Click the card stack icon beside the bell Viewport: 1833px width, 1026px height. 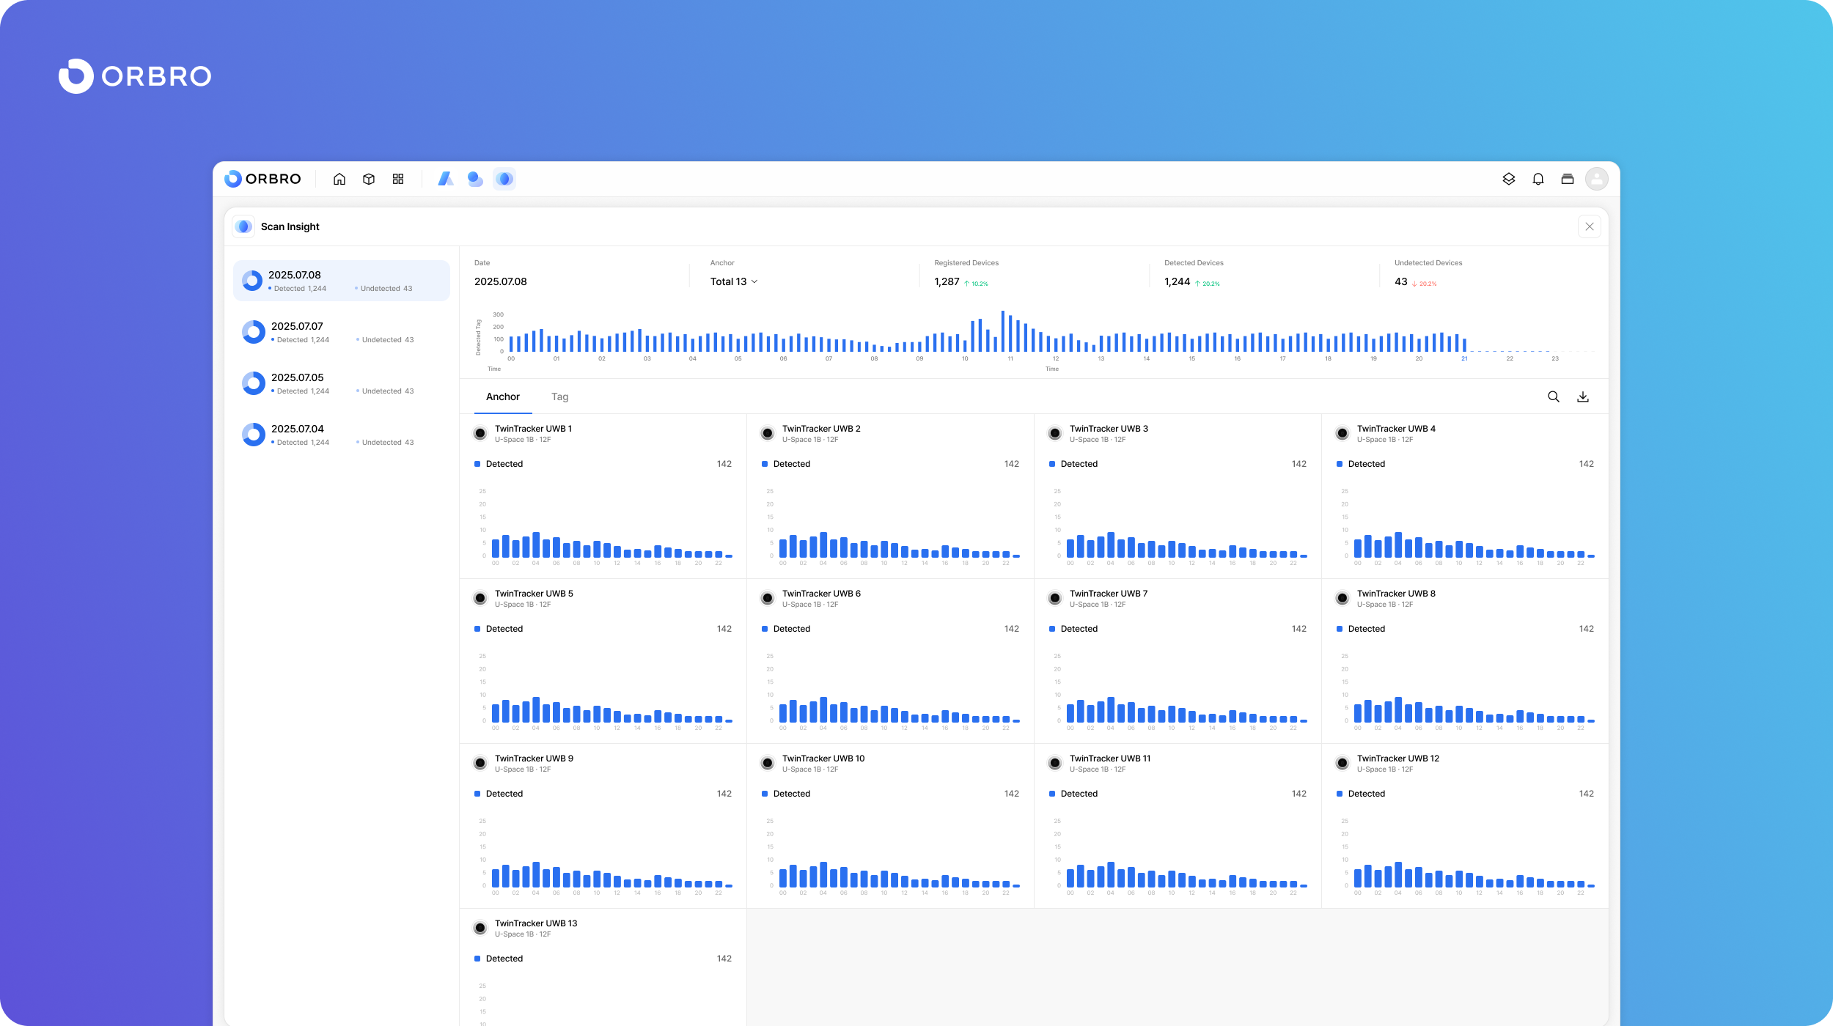point(1568,179)
